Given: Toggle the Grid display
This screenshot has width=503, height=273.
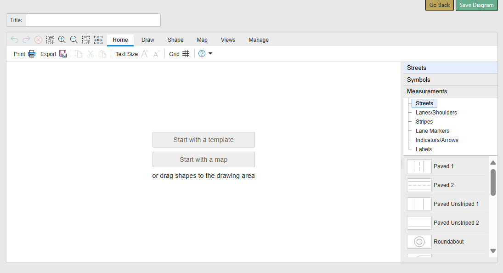Looking at the screenshot, I should (x=186, y=54).
